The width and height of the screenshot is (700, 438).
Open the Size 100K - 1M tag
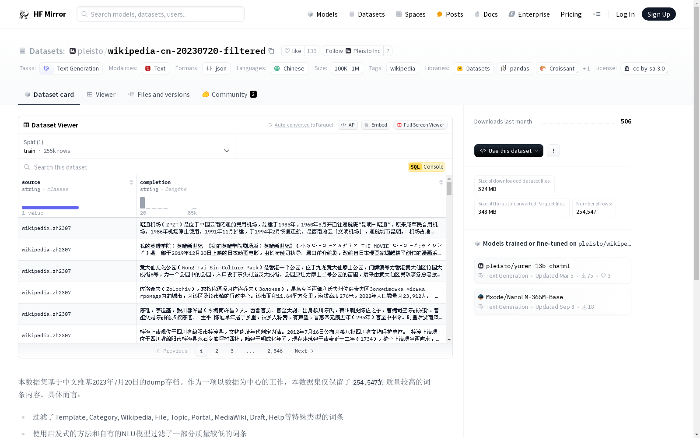(347, 68)
